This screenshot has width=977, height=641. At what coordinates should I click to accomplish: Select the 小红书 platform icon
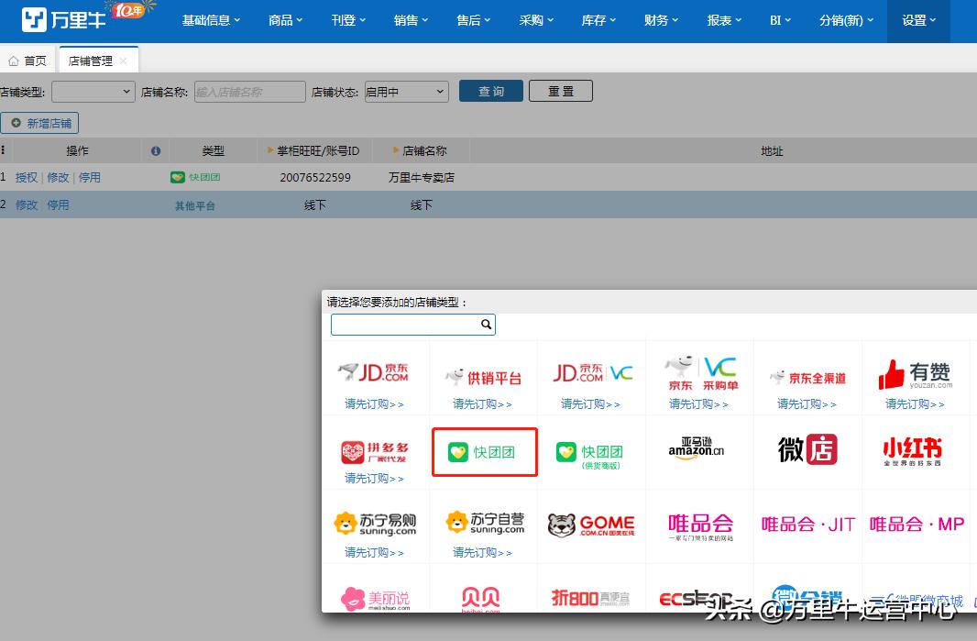pyautogui.click(x=916, y=451)
